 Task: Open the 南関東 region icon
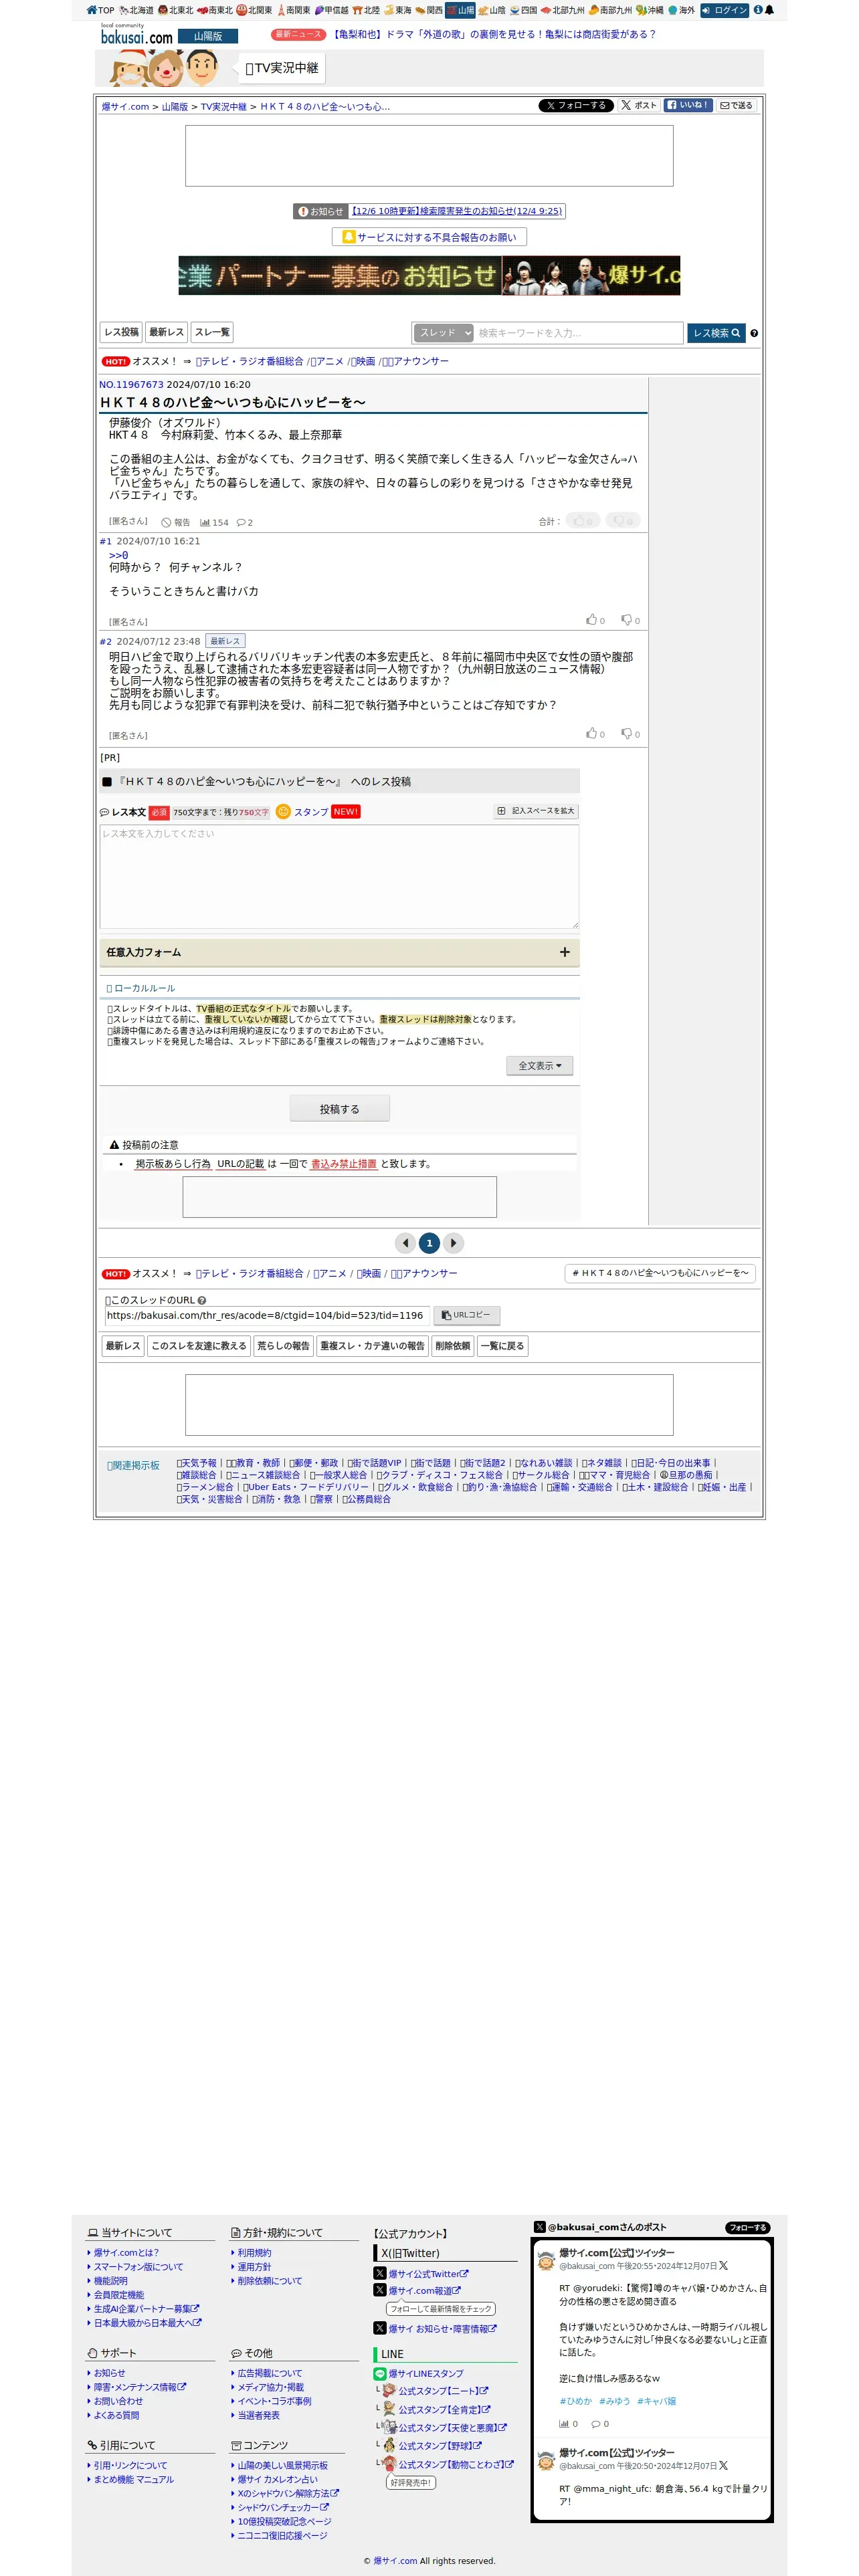click(x=293, y=10)
